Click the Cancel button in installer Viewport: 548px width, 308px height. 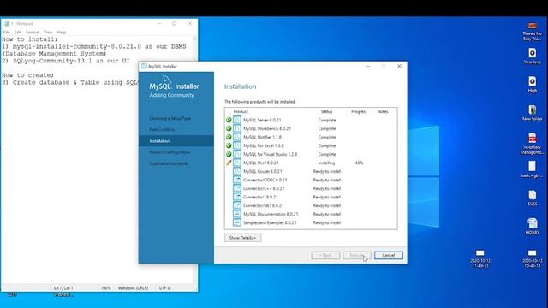point(388,255)
